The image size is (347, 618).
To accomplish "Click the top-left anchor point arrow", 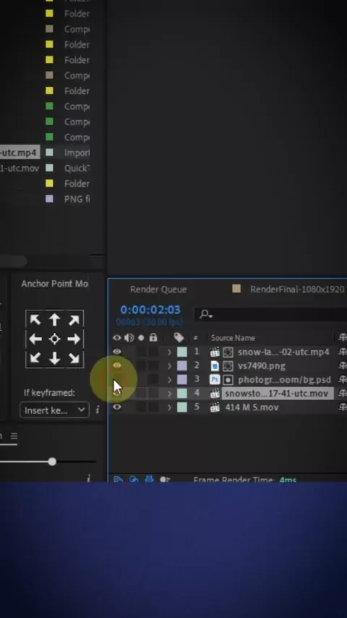I will pyautogui.click(x=35, y=320).
